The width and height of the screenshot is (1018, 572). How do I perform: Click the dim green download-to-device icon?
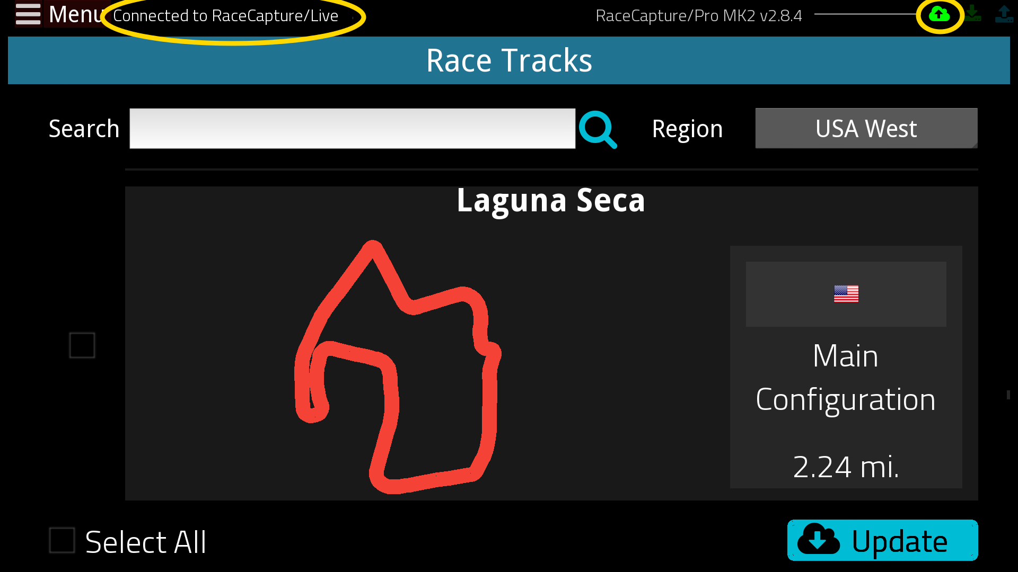pos(972,14)
